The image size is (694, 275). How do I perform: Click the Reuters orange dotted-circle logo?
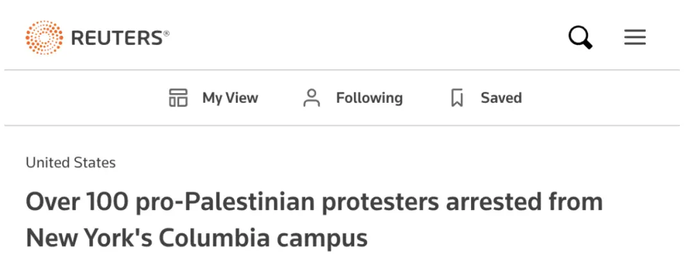[44, 37]
